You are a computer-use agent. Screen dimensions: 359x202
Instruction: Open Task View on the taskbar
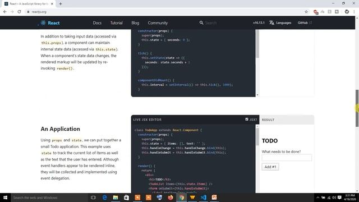point(93,198)
